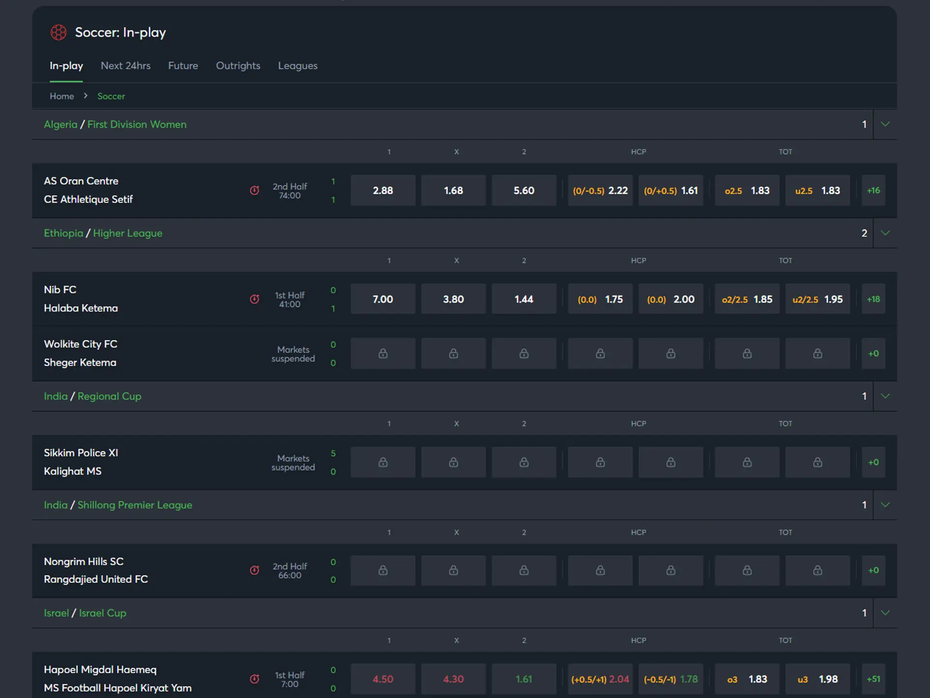Click locked draw odds for Nongrim Hills SC
Screen dimensions: 930x698
click(x=453, y=571)
